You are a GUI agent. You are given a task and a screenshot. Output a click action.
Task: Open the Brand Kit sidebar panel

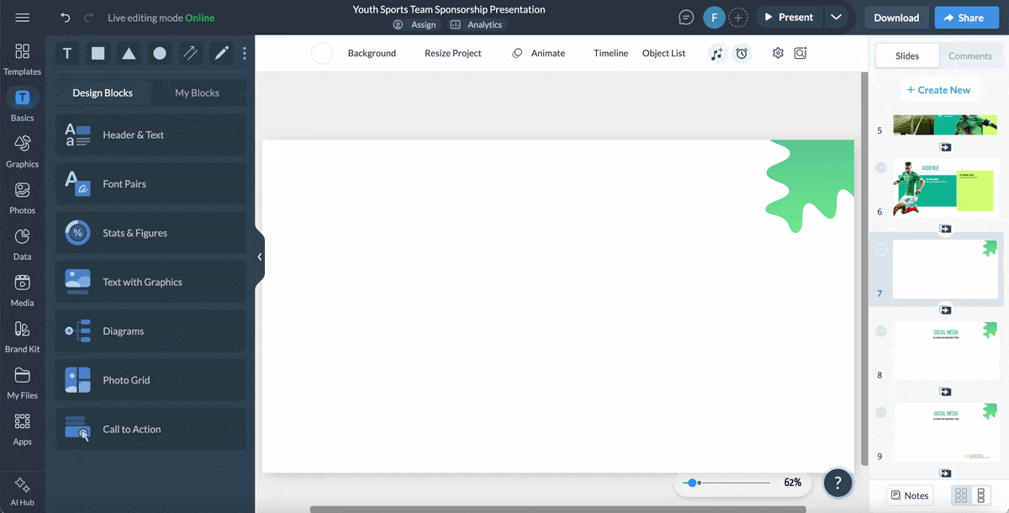pos(22,335)
